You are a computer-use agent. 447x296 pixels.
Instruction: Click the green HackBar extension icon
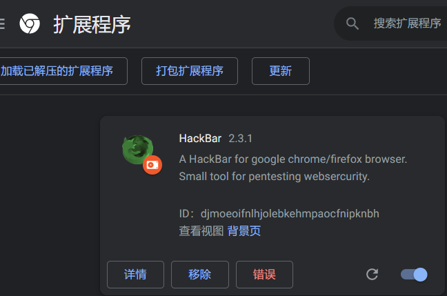[x=138, y=150]
